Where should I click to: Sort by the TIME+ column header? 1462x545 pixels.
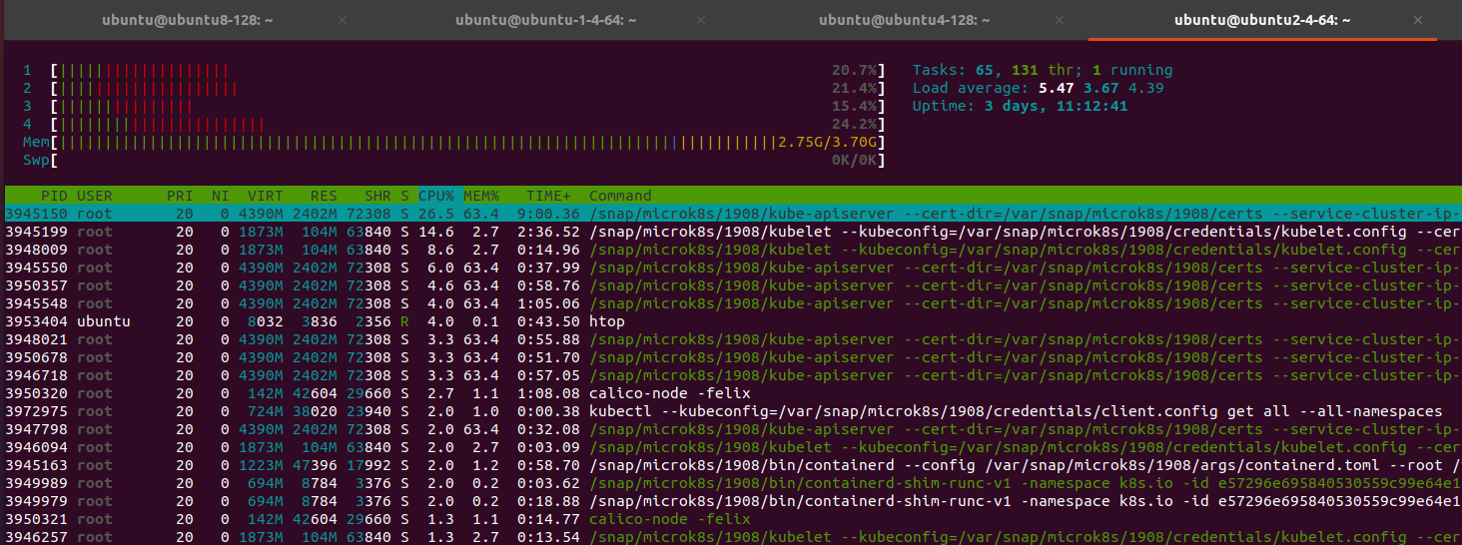tap(549, 196)
